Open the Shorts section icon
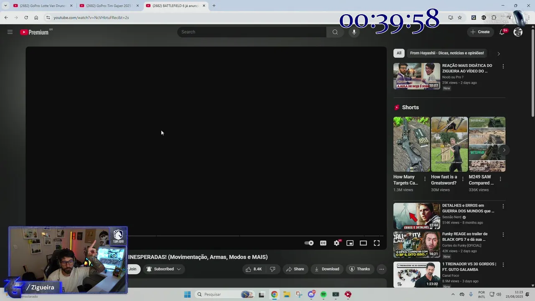Screen dimensions: 535x301 pyautogui.click(x=397, y=107)
